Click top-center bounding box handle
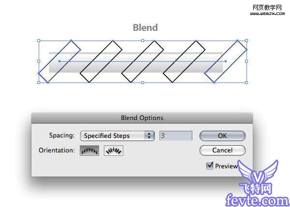Screen dimensions: 290x207 (143, 41)
